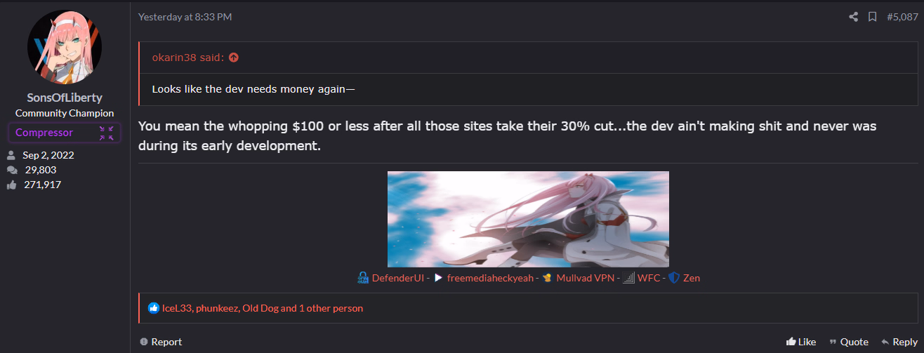This screenshot has width=924, height=353.
Task: Click the compress arrows icon on the Compressor badge
Action: tap(107, 133)
